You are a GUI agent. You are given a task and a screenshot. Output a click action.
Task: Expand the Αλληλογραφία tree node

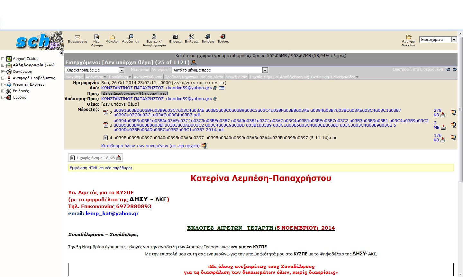tap(3, 65)
